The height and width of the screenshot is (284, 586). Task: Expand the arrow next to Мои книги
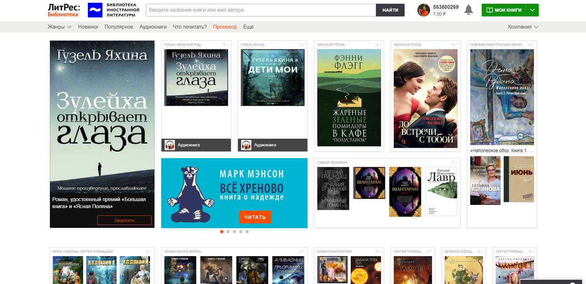(x=532, y=10)
